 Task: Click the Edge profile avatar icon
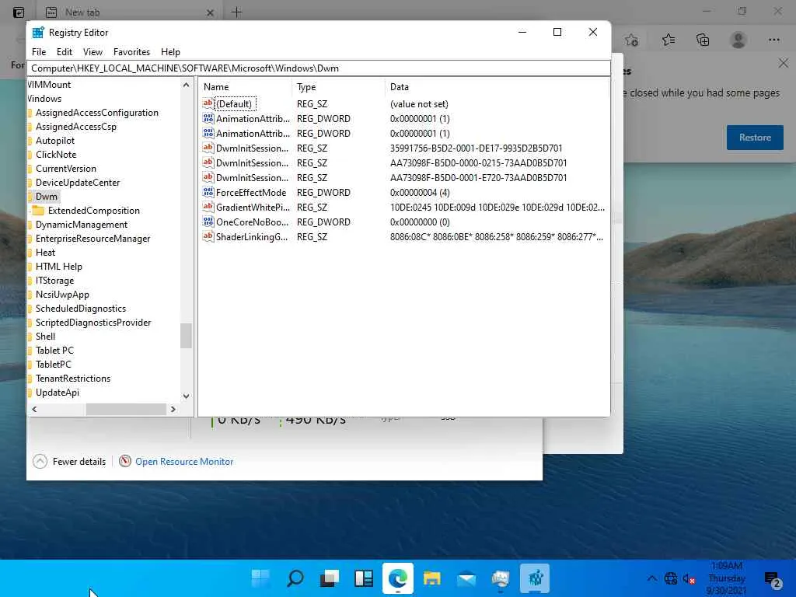[x=738, y=40]
